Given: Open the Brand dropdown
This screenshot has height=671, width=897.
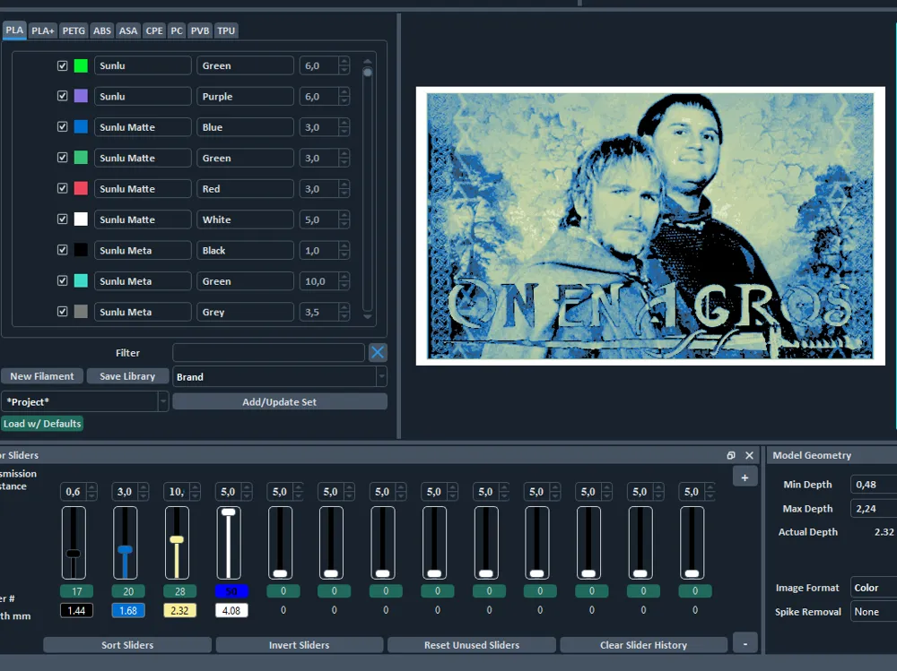Looking at the screenshot, I should click(x=280, y=376).
